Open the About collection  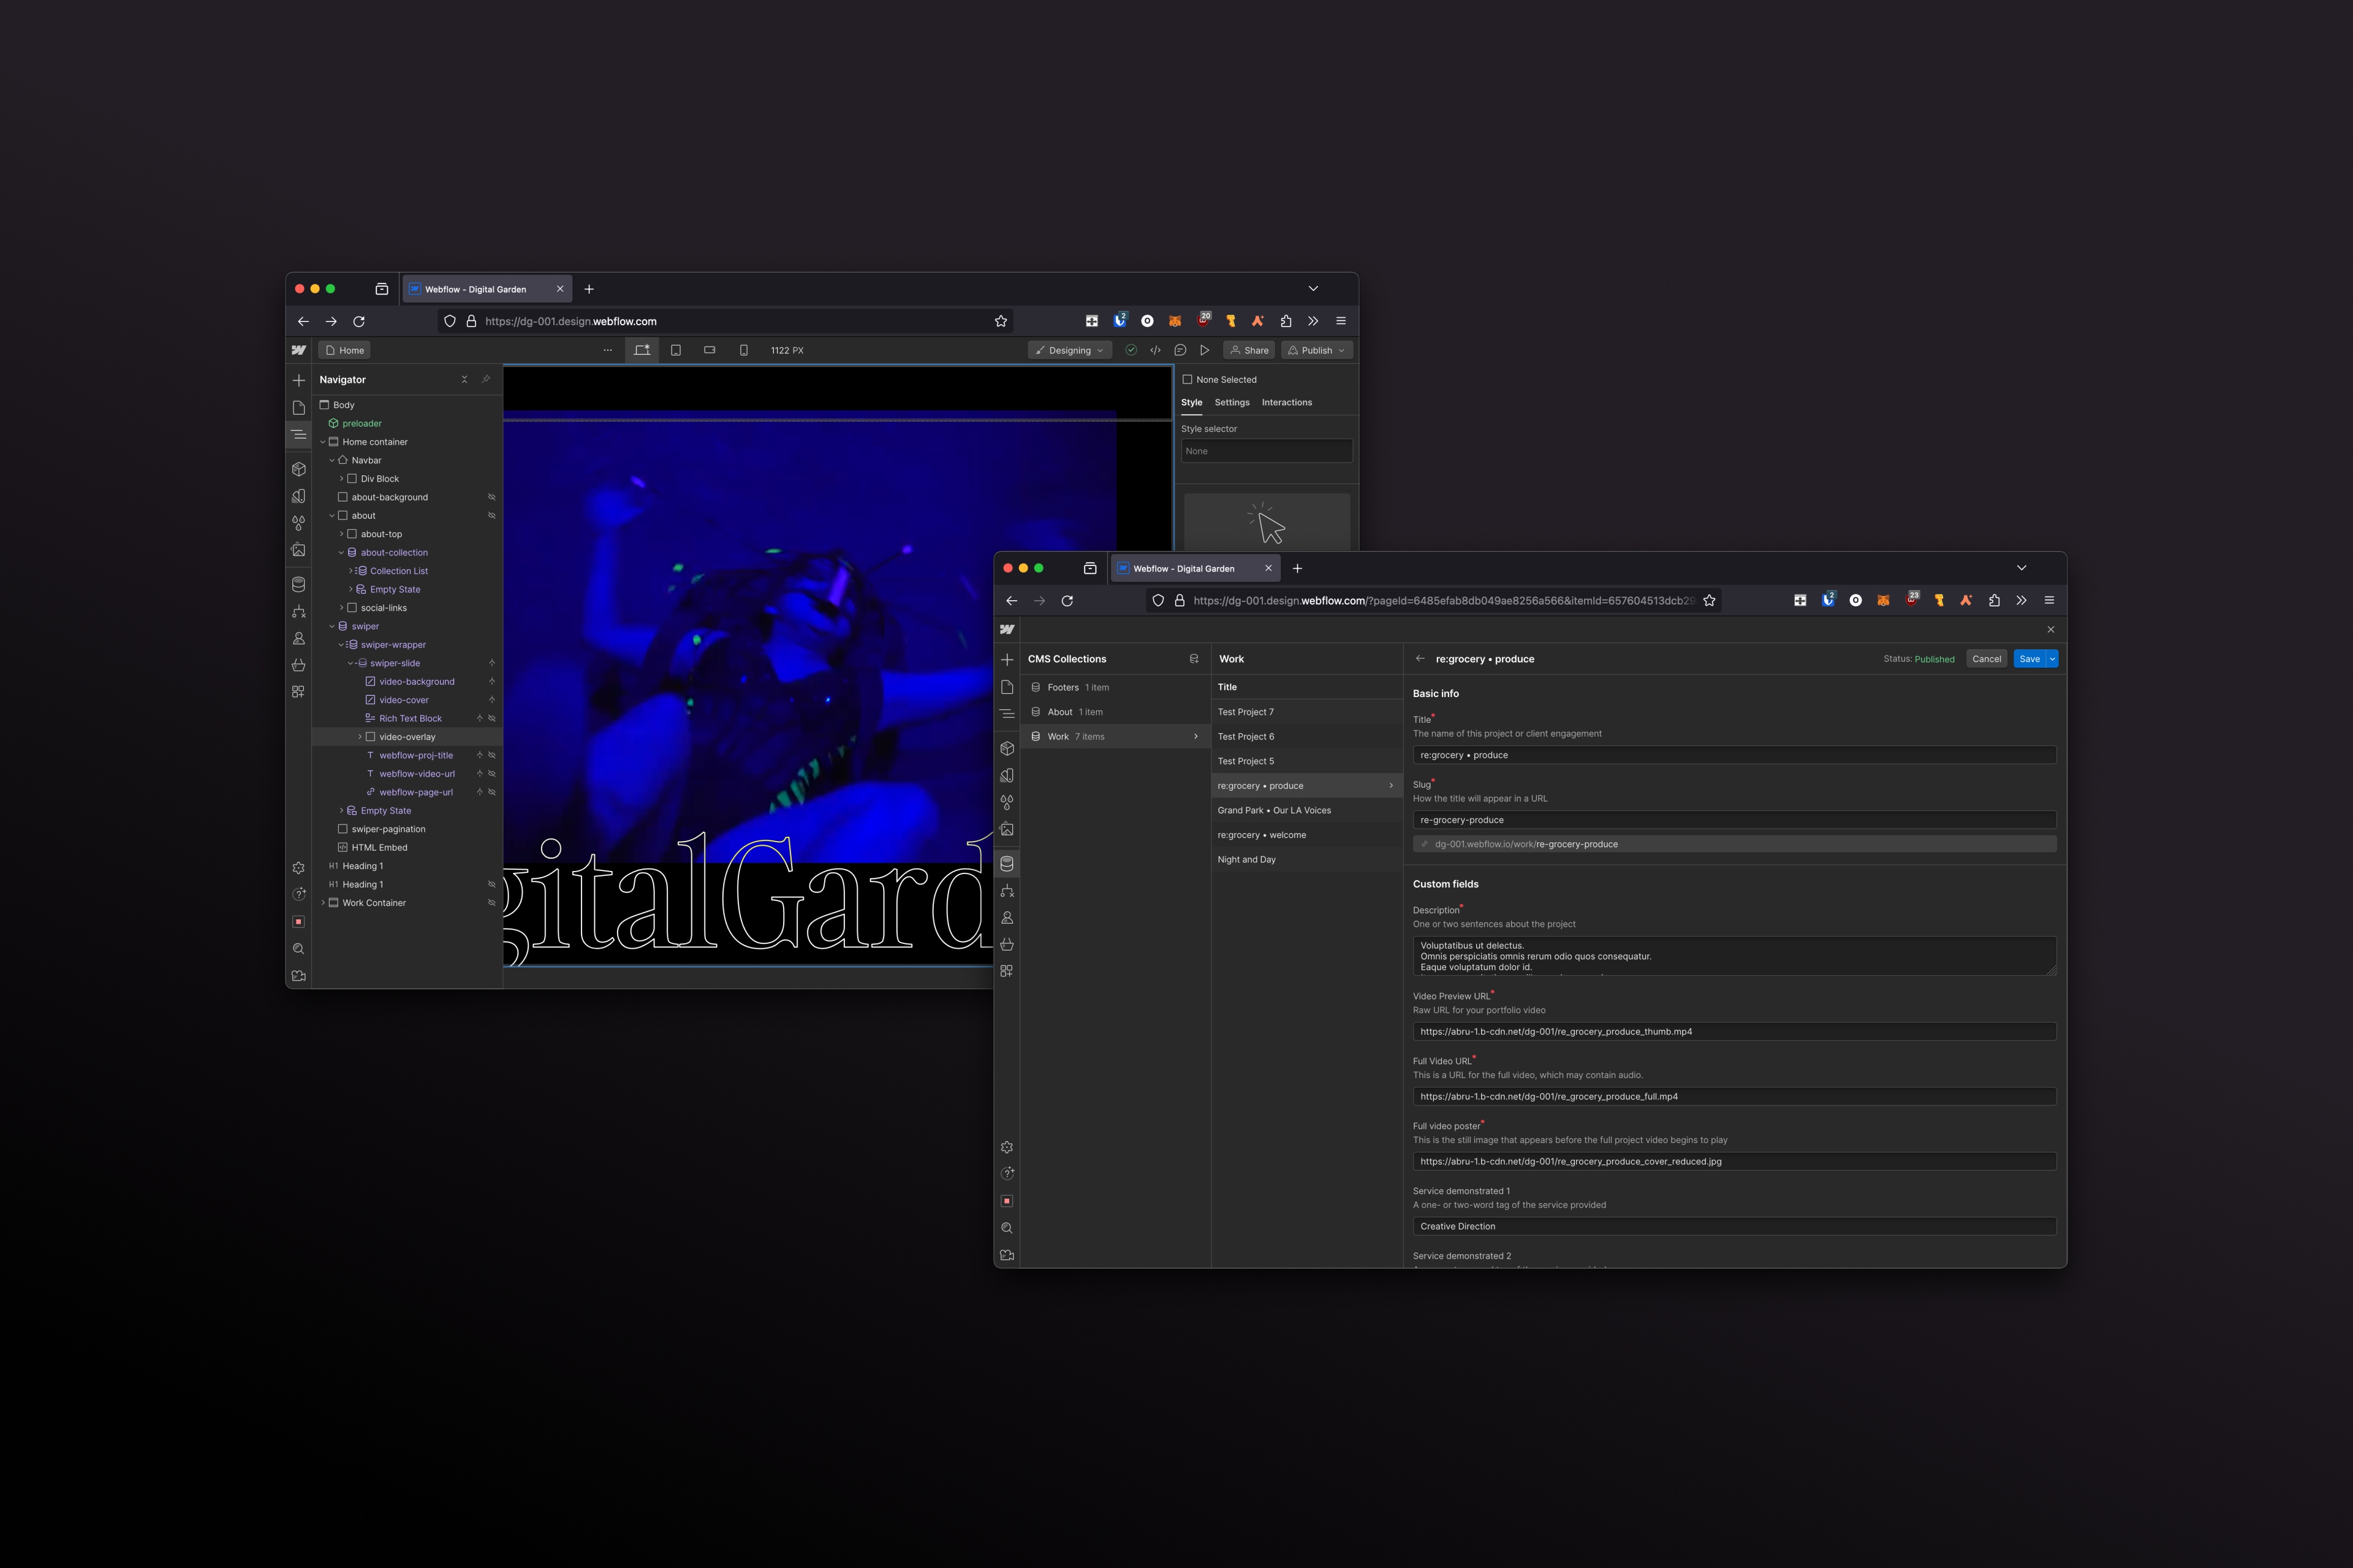tap(1115, 712)
